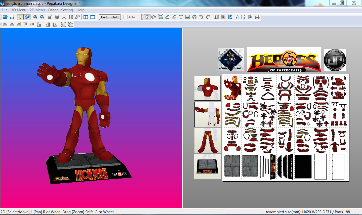Enable the Auto checkbox
The width and height of the screenshot is (362, 215).
coord(126,17)
